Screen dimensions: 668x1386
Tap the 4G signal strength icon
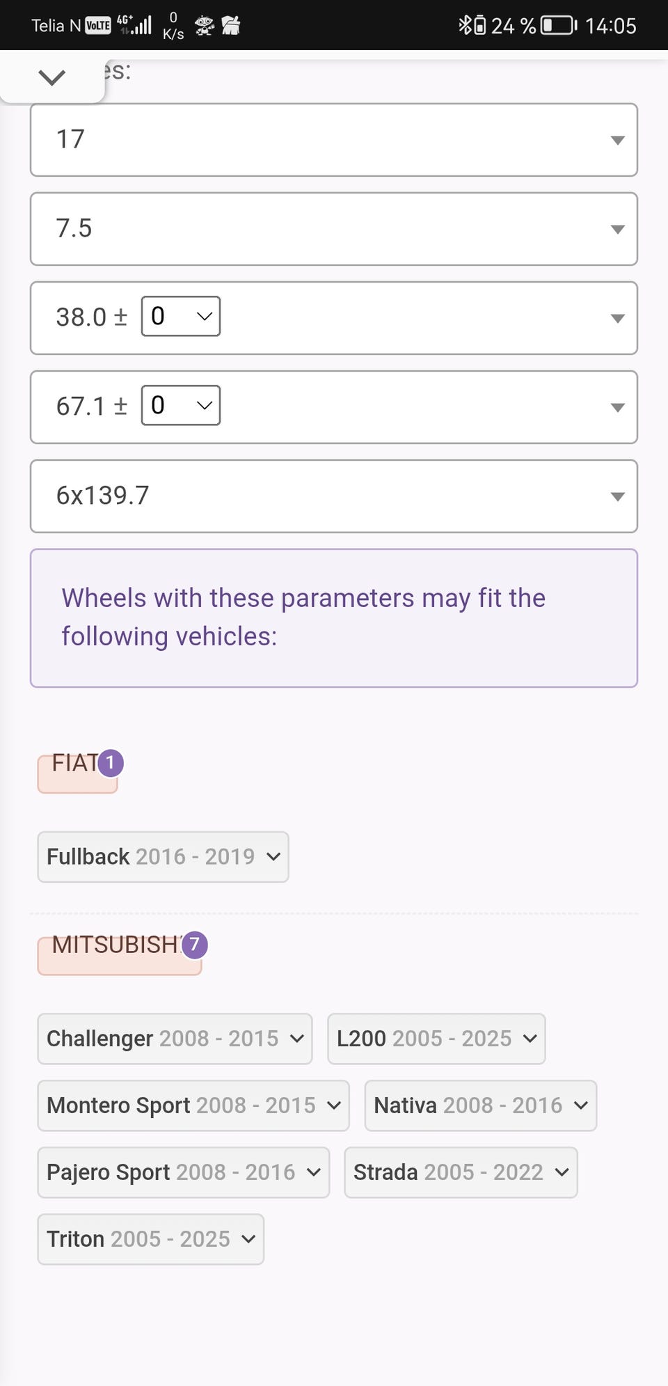[x=135, y=25]
